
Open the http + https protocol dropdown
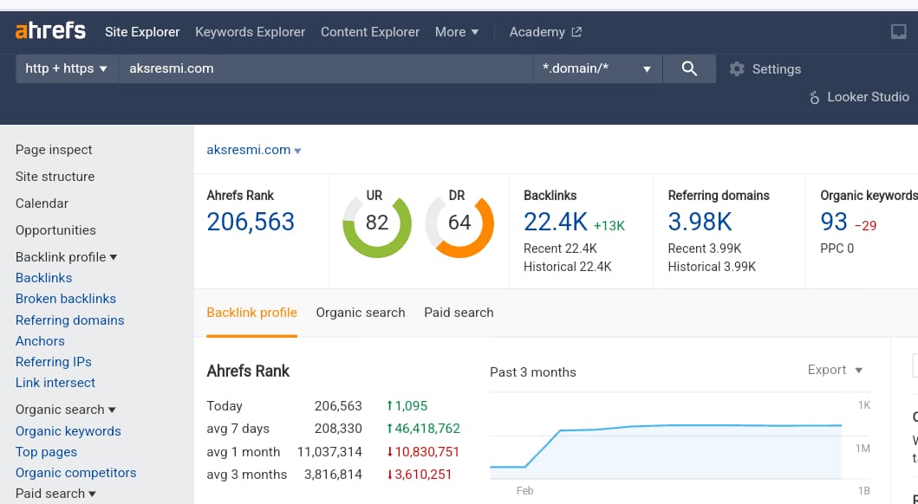[67, 68]
